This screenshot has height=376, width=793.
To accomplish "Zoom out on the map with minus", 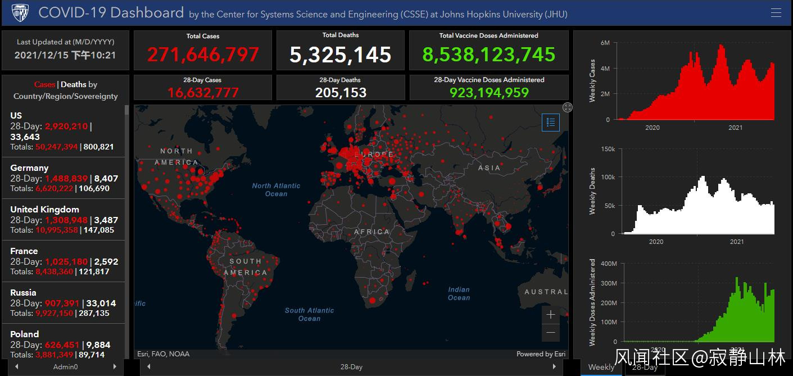I will point(551,333).
